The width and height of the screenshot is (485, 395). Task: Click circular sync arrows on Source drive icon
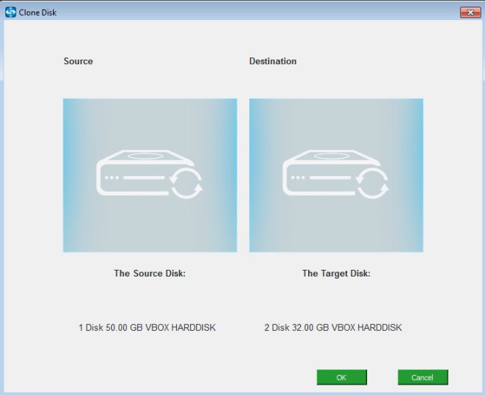(x=187, y=183)
